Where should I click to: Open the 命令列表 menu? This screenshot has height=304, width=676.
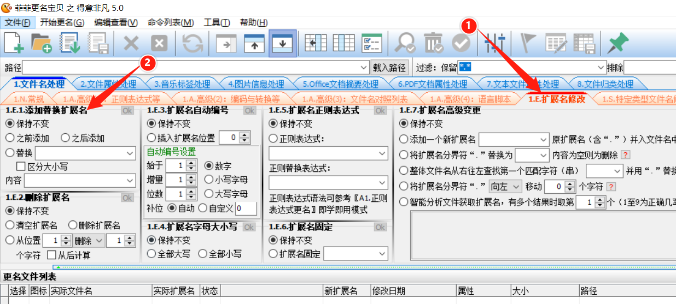(170, 22)
